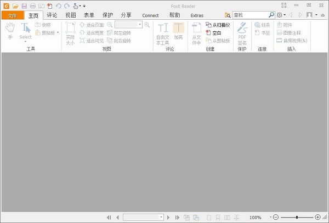This screenshot has width=329, height=223.
Task: Open the Extras tab
Action: (x=197, y=15)
